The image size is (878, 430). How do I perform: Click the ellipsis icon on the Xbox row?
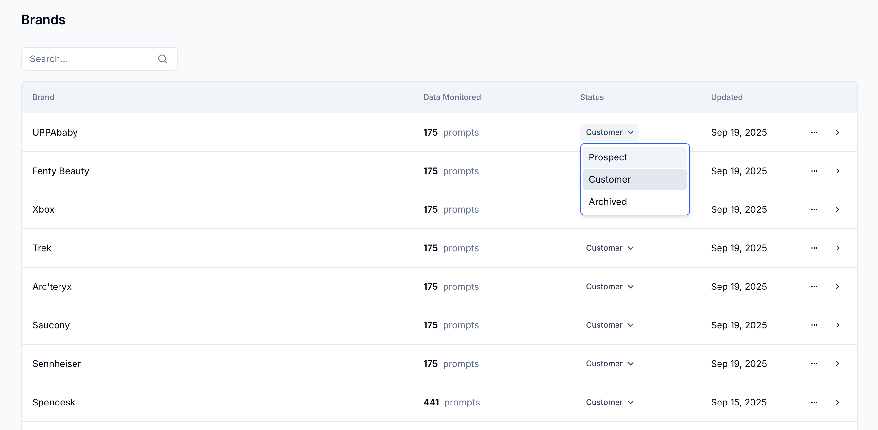814,209
